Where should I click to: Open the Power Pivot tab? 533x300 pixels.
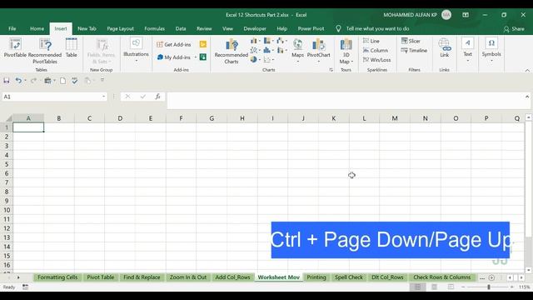click(x=311, y=28)
